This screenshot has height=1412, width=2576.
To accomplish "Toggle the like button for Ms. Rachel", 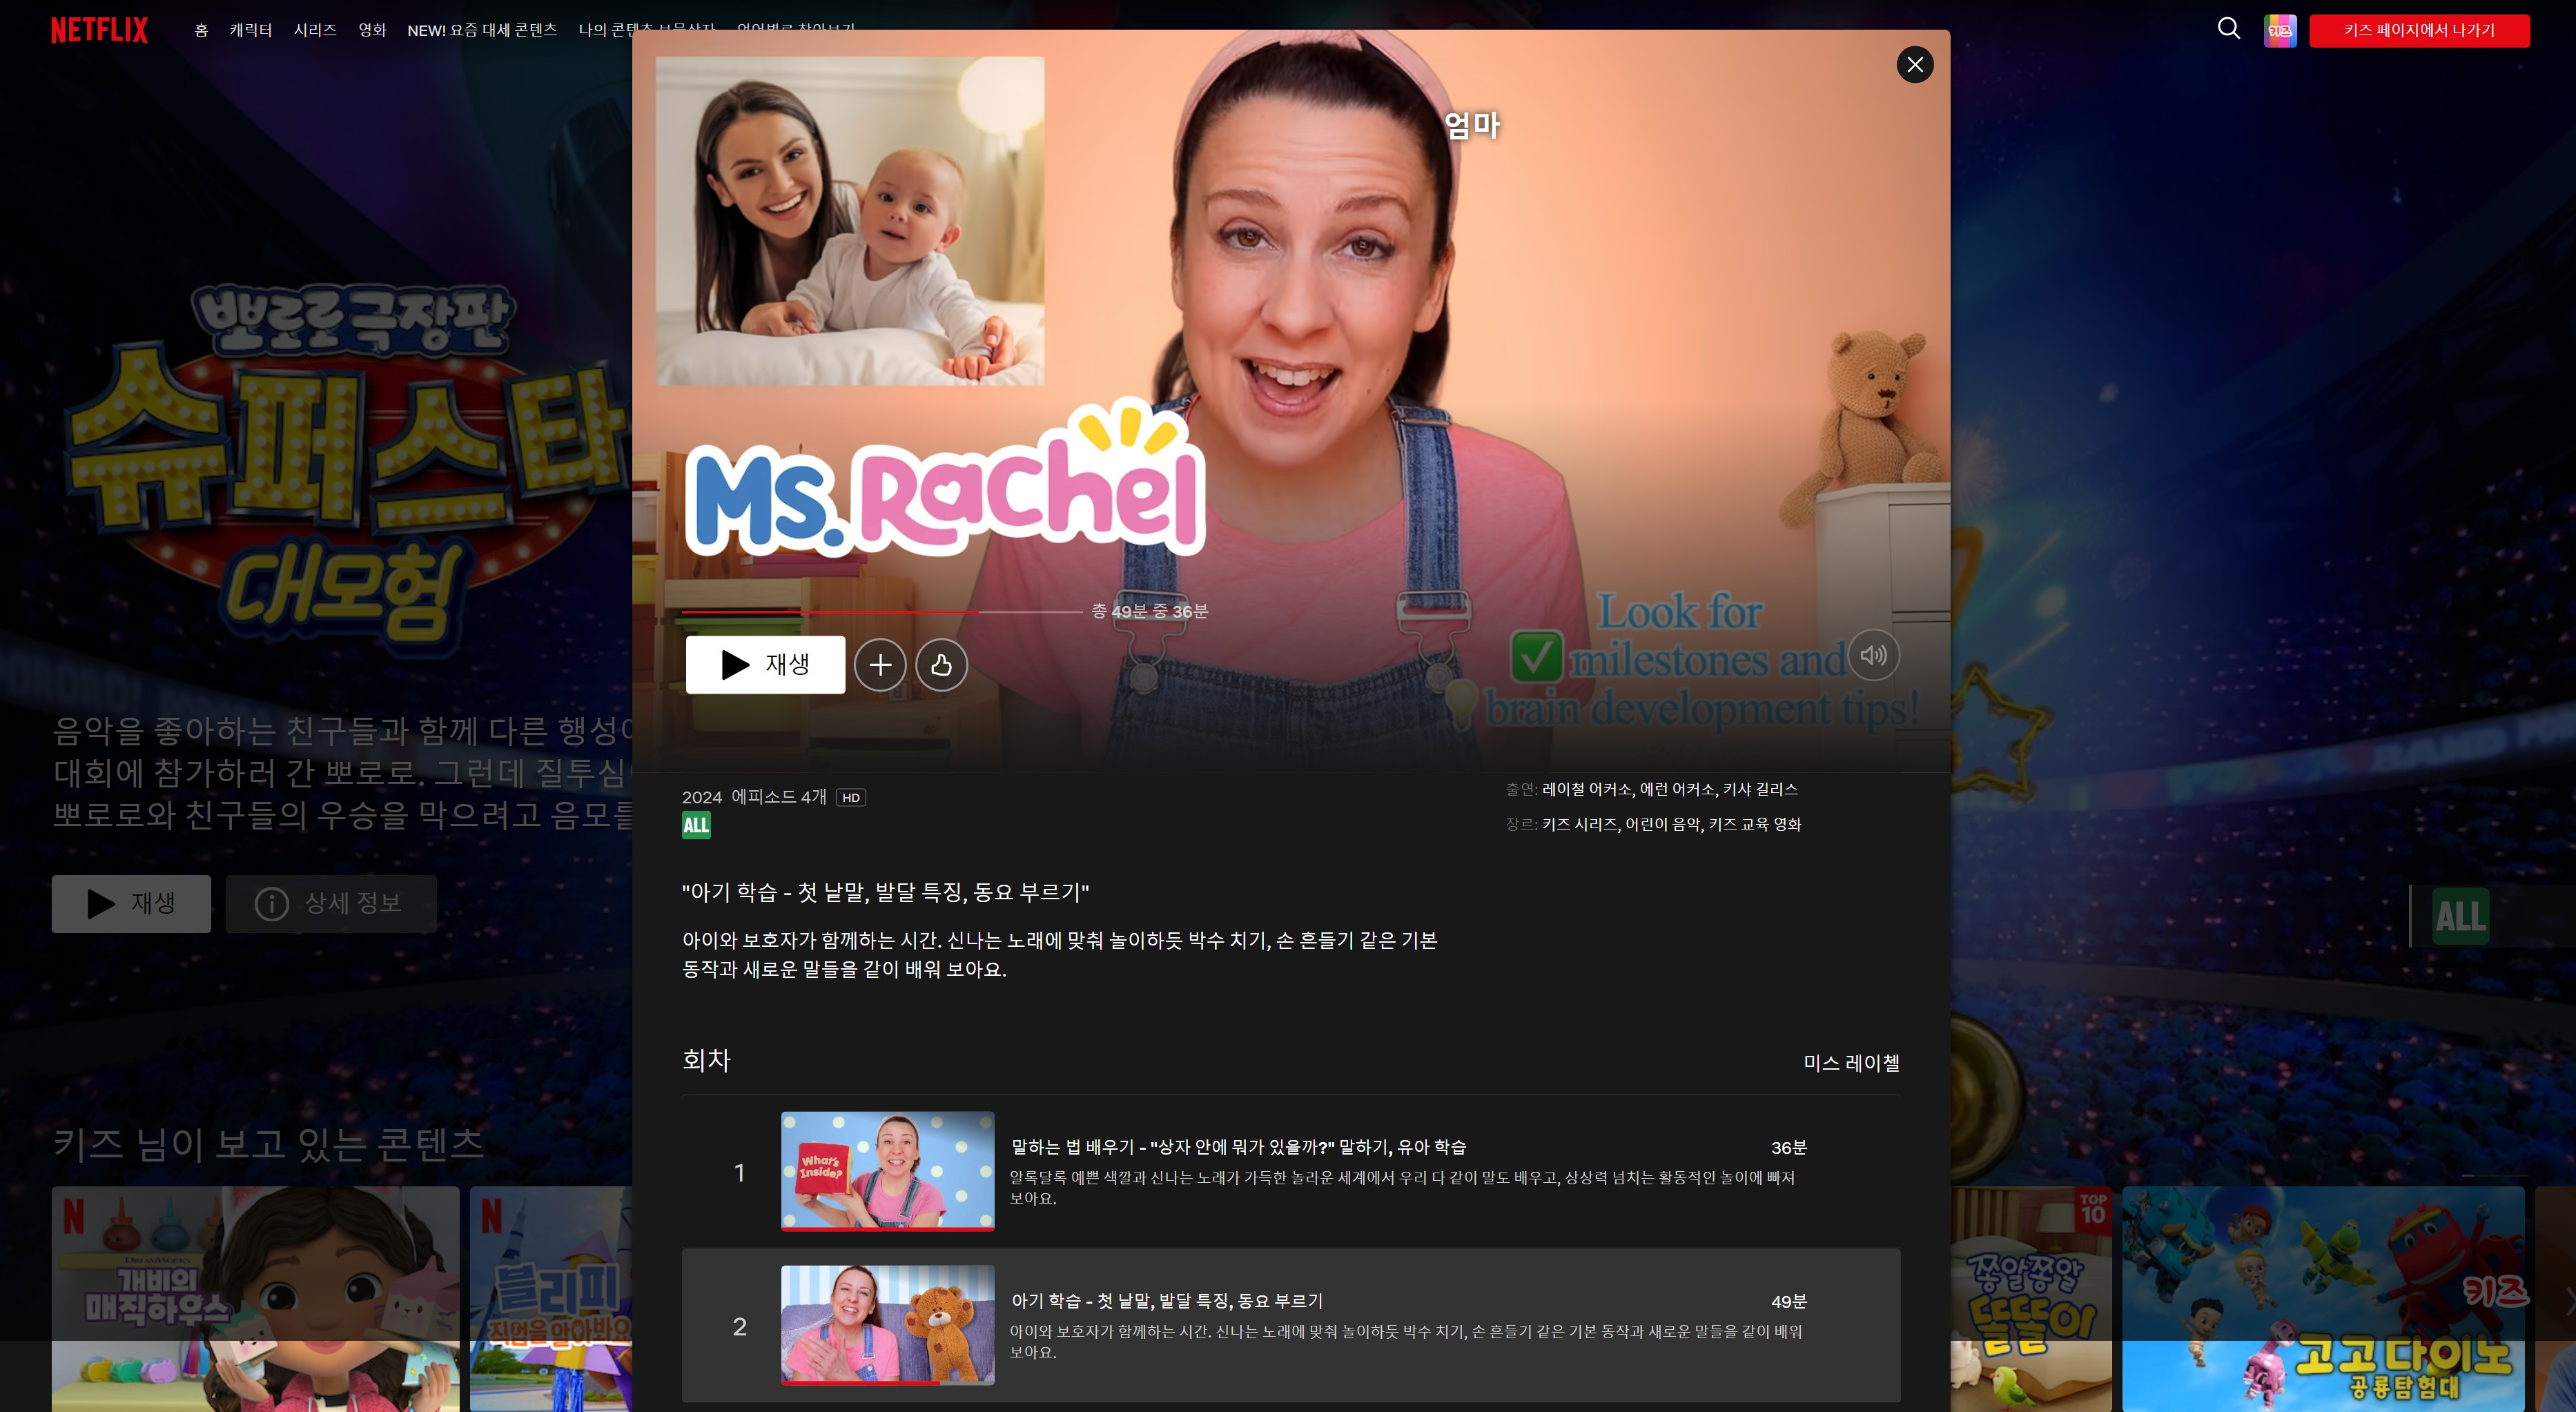I will [940, 664].
